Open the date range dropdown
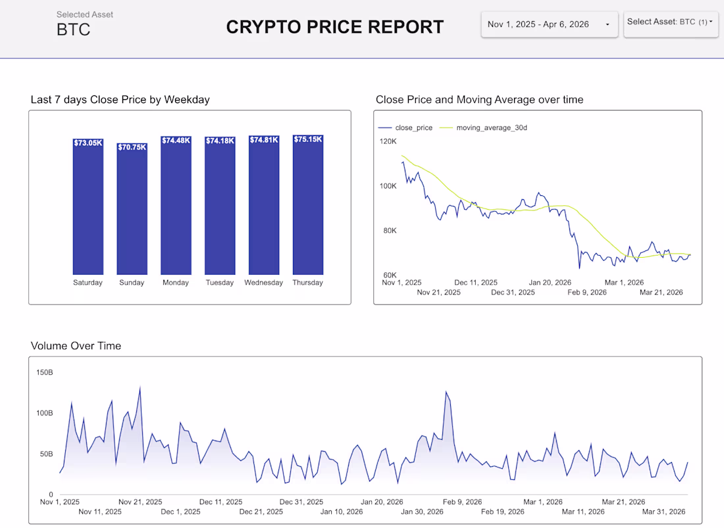Screen dimensions: 724x528 pyautogui.click(x=549, y=24)
